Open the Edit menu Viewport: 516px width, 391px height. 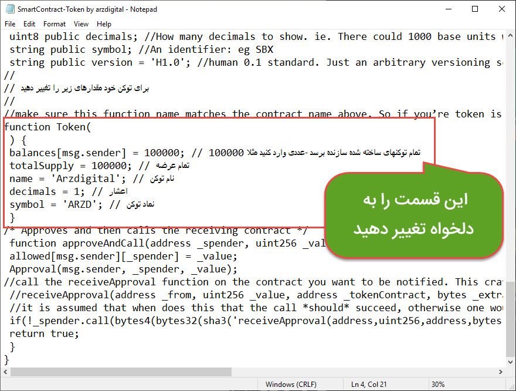pos(29,24)
